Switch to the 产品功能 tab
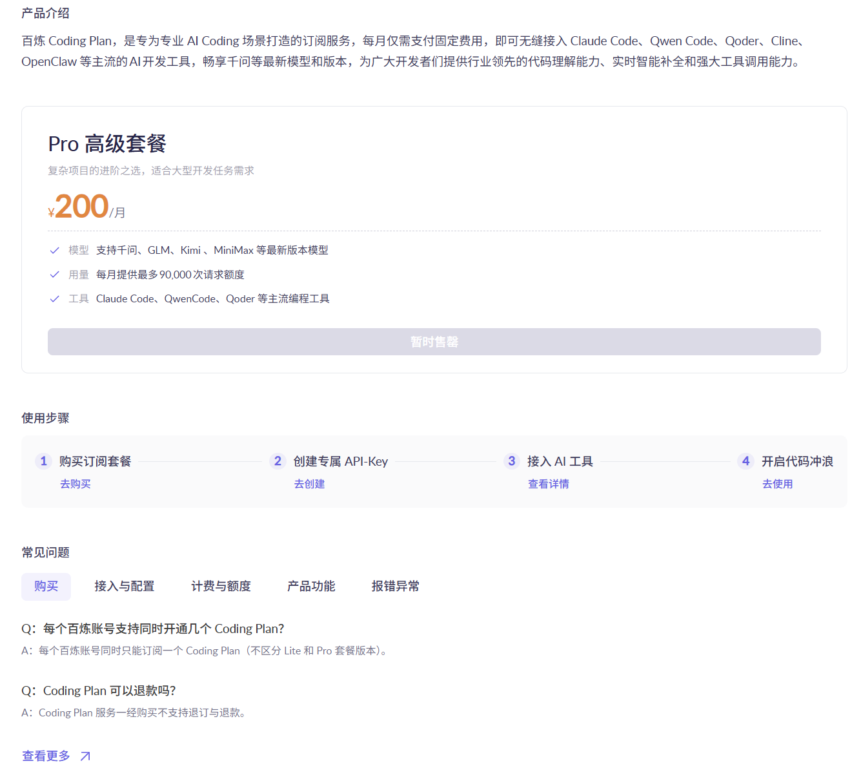 click(312, 587)
